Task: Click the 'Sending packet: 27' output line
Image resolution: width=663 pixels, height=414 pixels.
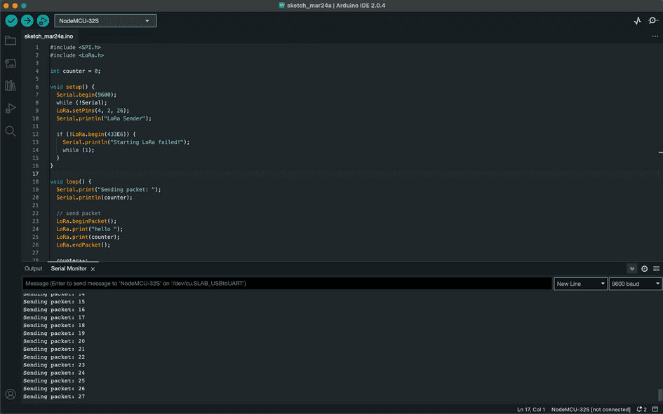Action: (54, 396)
